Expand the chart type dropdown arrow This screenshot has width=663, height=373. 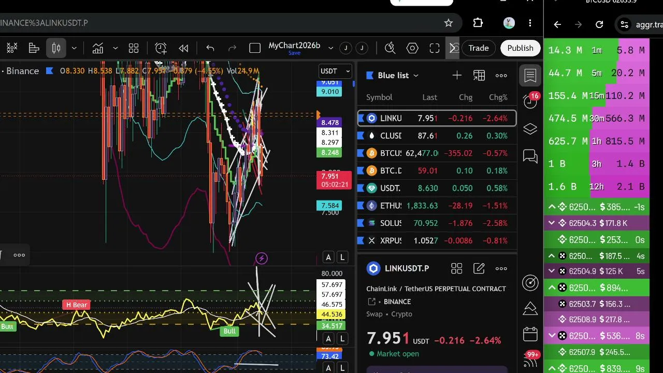74,48
